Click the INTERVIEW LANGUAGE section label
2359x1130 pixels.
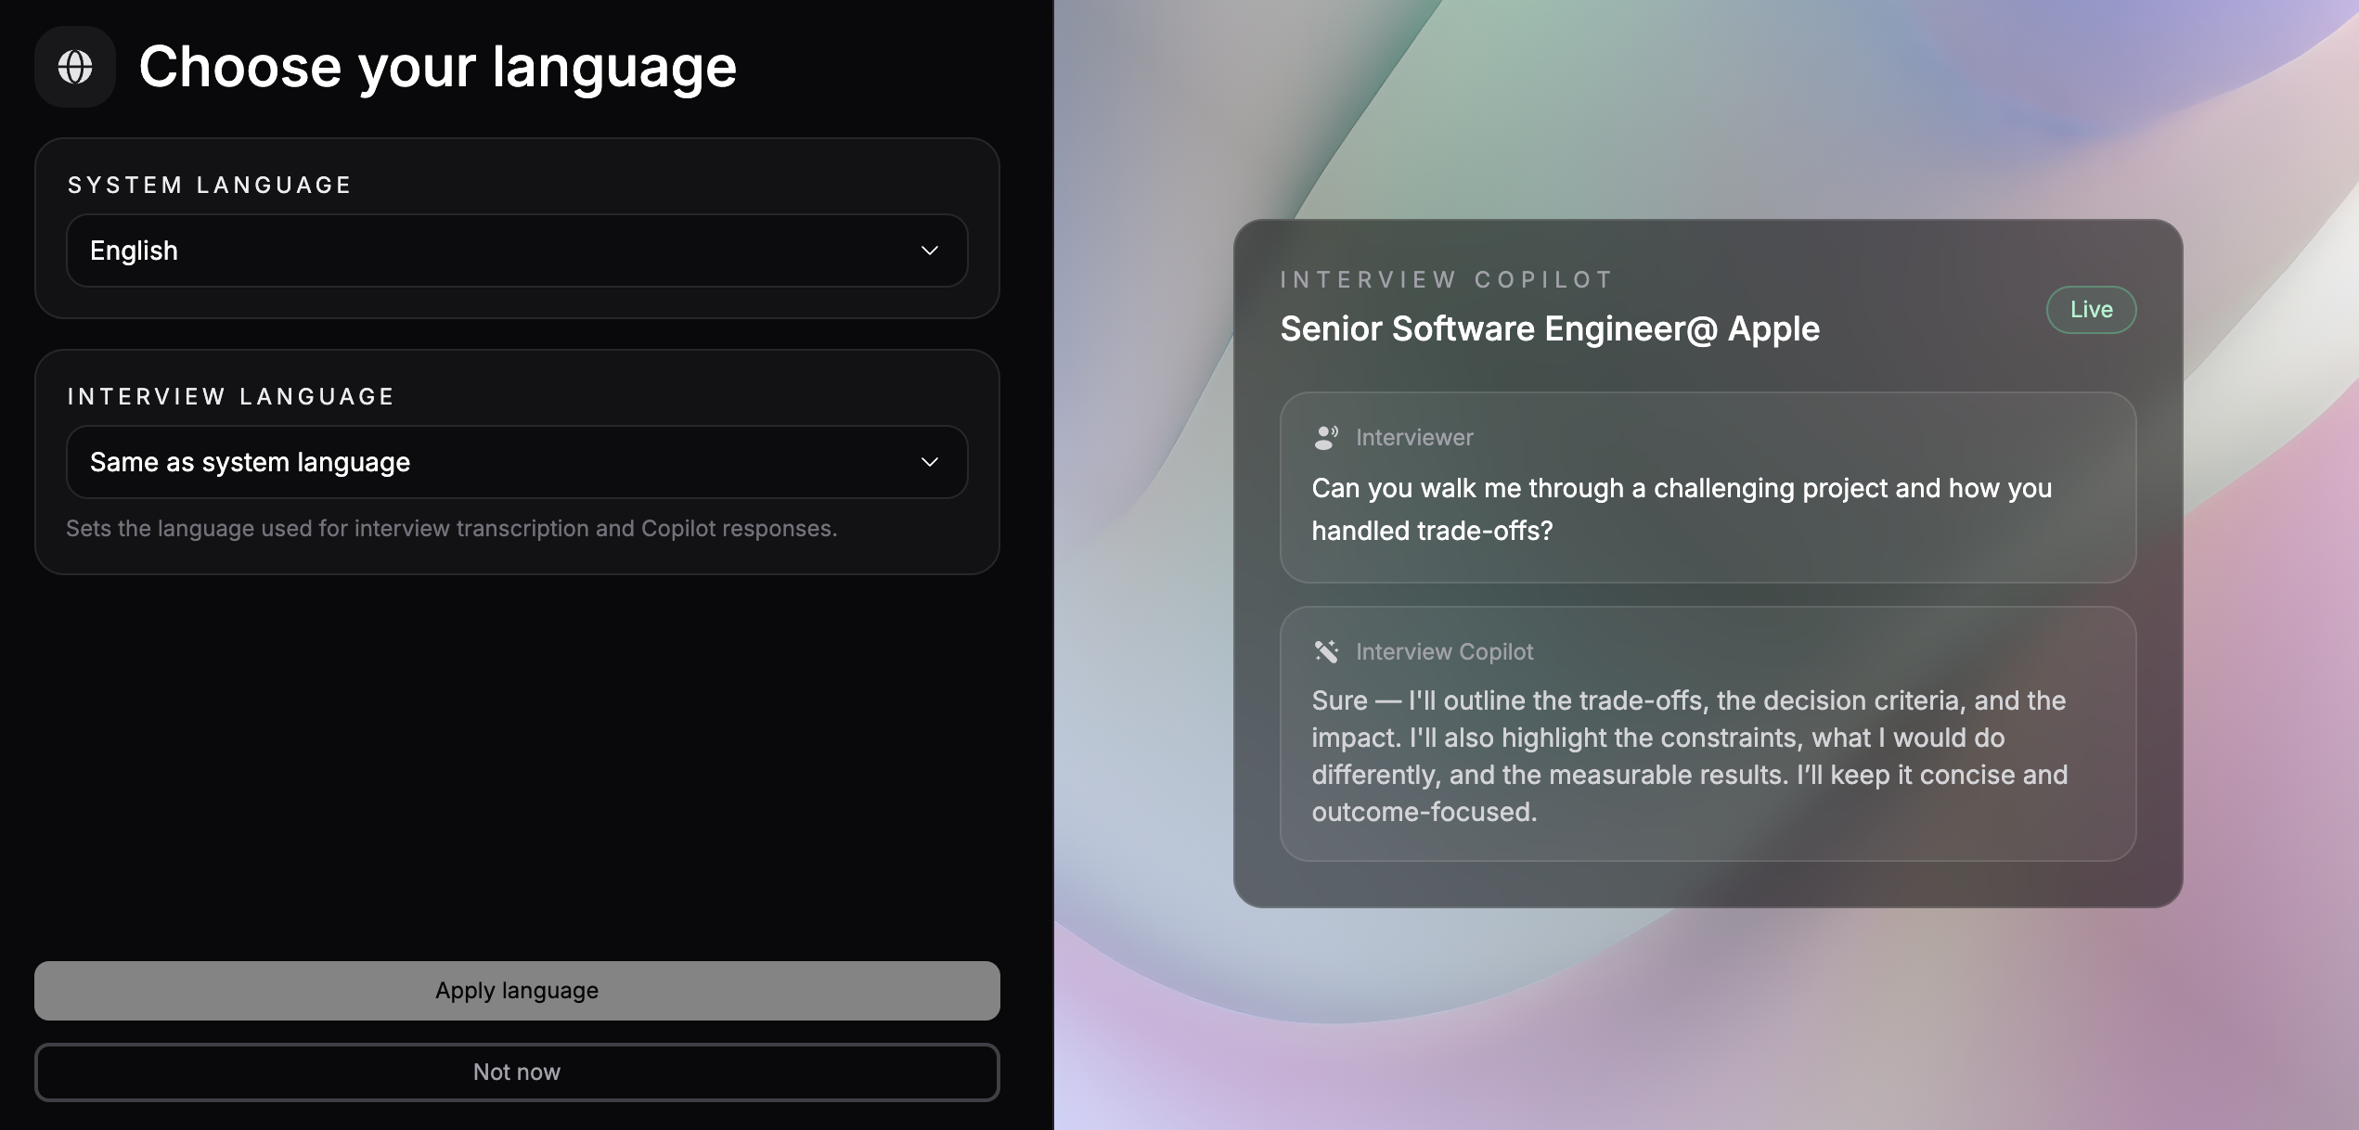point(230,395)
